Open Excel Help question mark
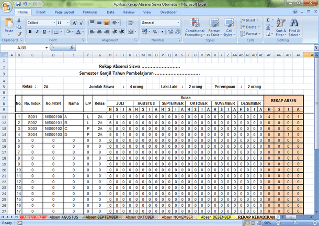 (x=295, y=12)
